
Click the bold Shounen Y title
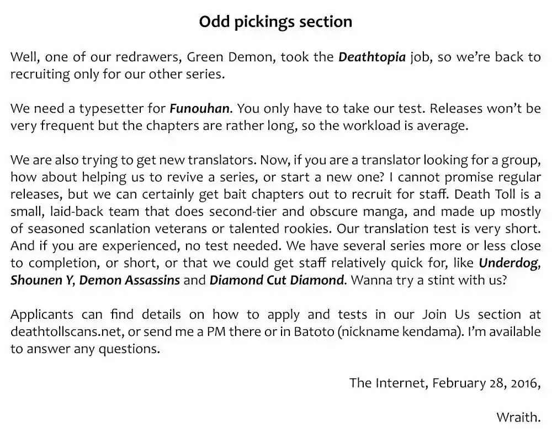pyautogui.click(x=41, y=280)
